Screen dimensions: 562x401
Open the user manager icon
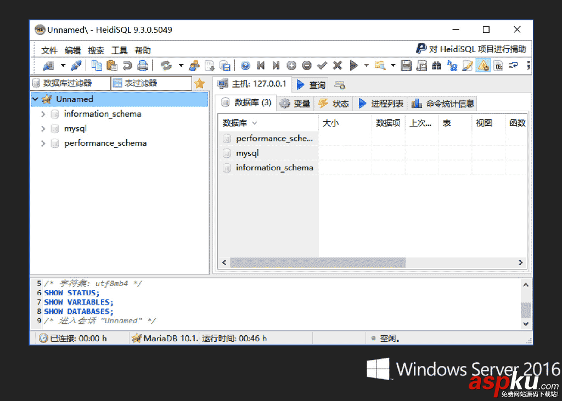tap(194, 65)
